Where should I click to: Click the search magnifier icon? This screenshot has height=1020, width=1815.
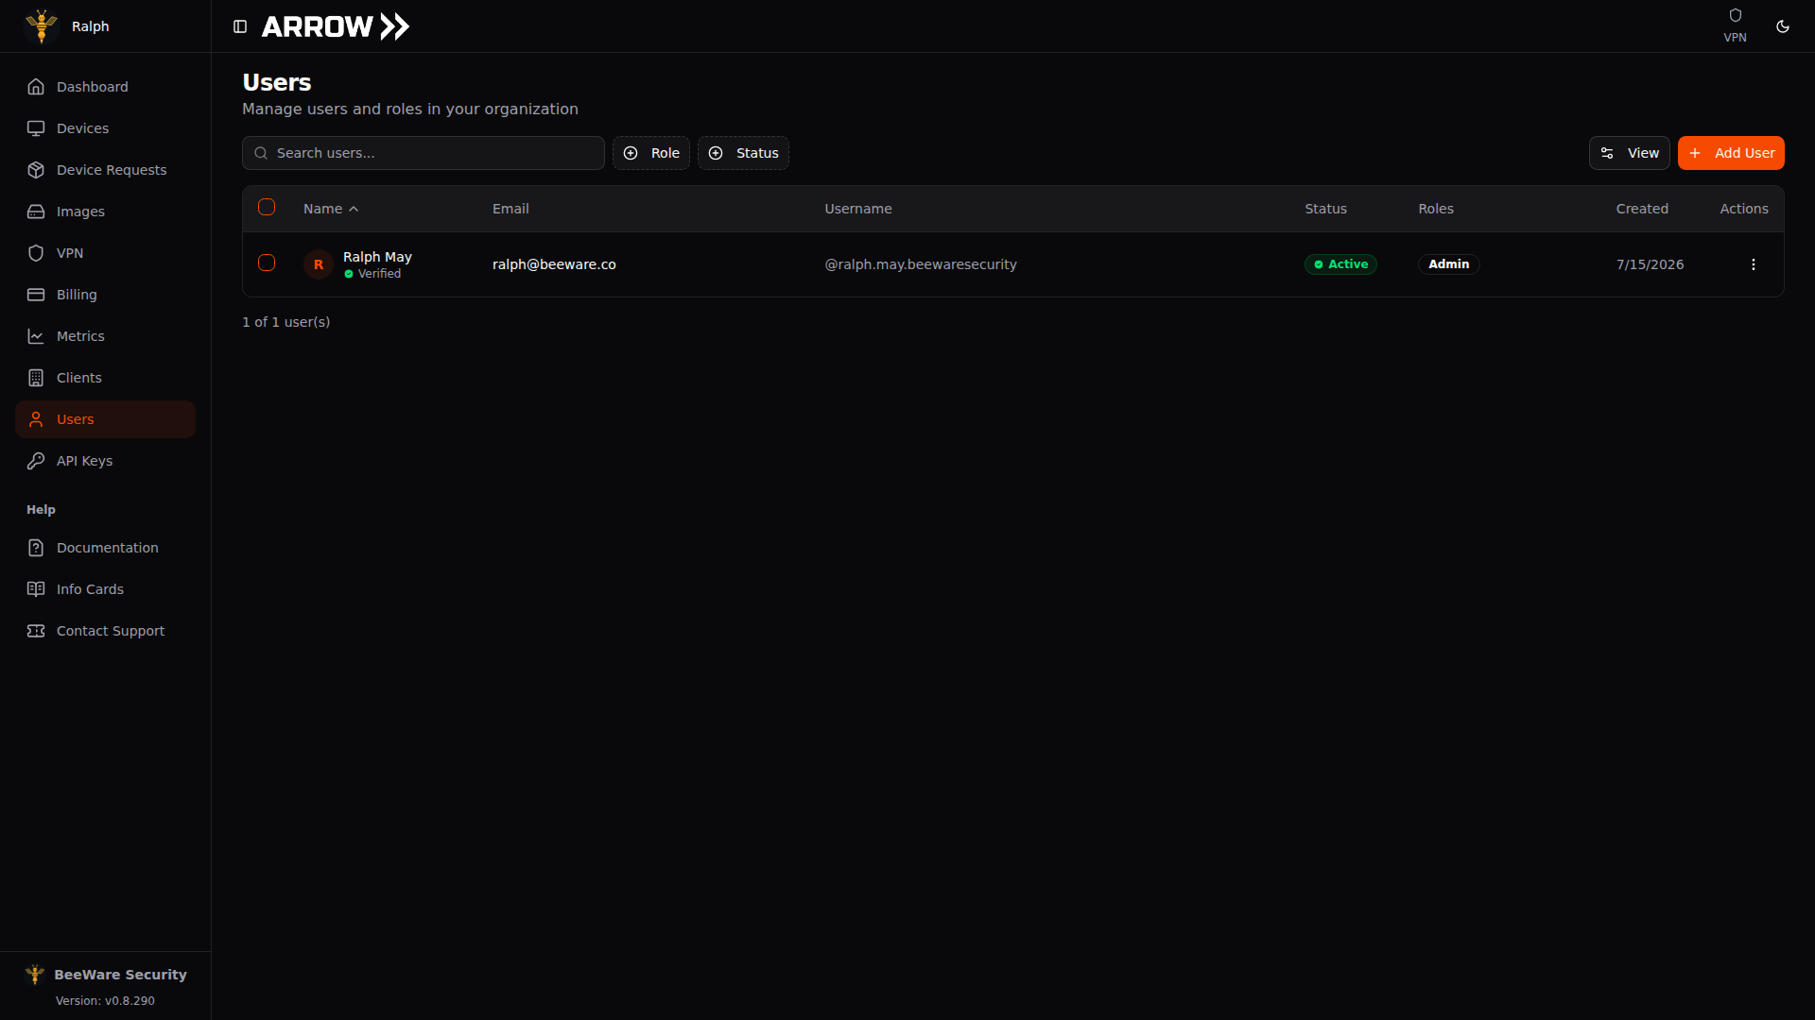(x=261, y=153)
